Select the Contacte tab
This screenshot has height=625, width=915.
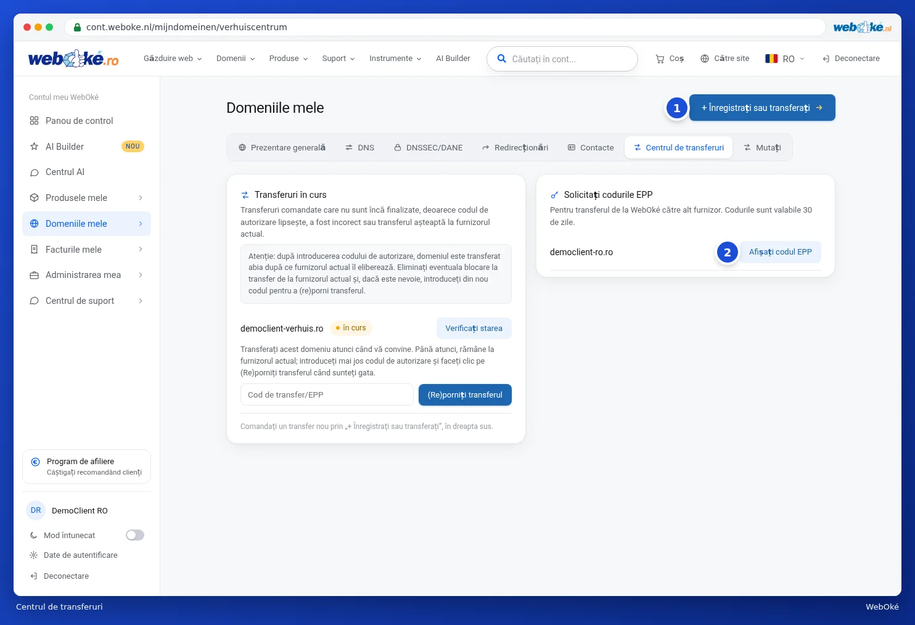[x=591, y=148]
